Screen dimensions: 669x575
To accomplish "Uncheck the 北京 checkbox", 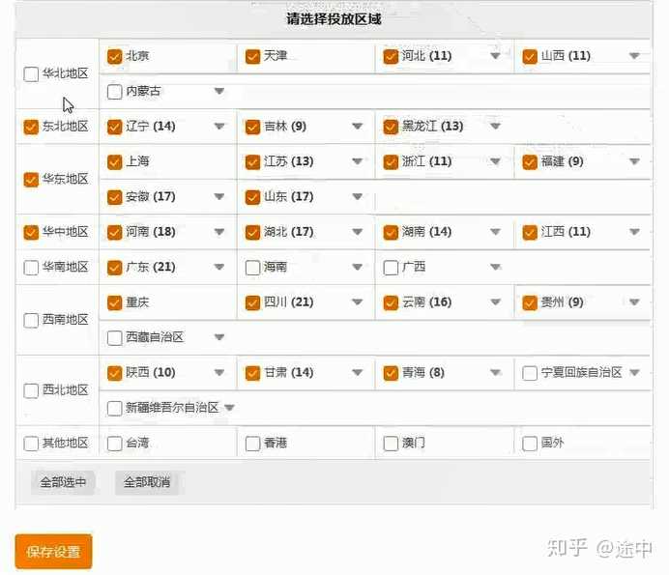I will [x=115, y=56].
